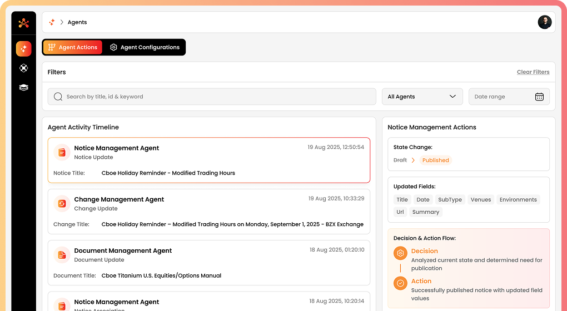
Task: Click the Decision gear icon
Action: pos(400,253)
